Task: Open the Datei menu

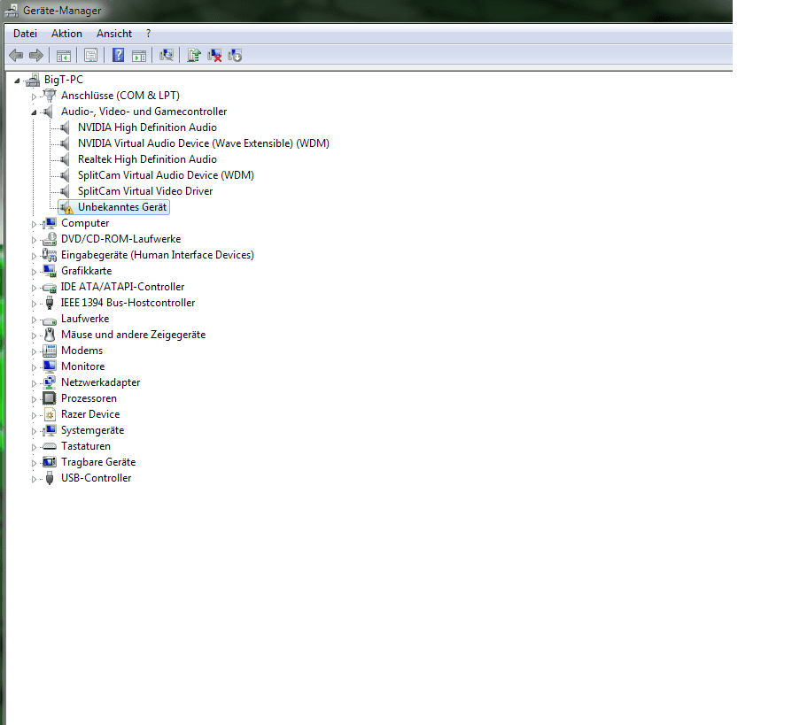Action: [25, 34]
